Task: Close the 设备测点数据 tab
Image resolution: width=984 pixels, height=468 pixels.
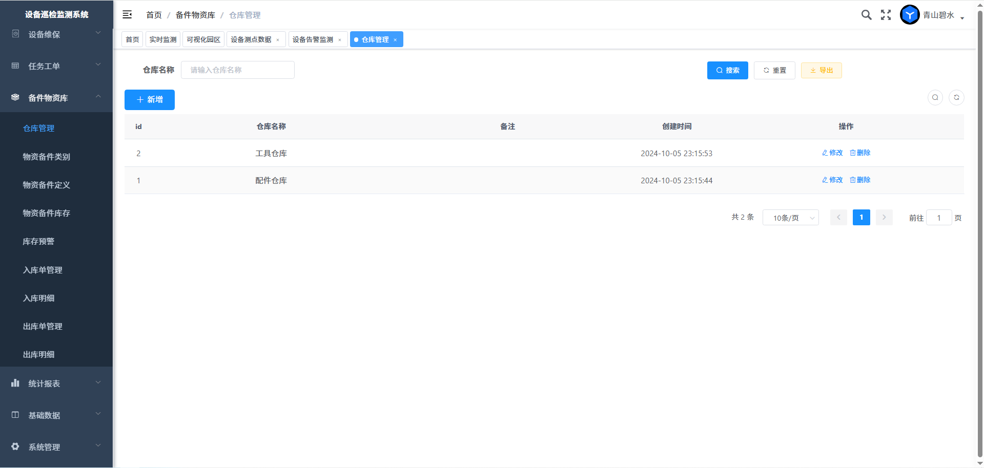Action: click(x=278, y=40)
